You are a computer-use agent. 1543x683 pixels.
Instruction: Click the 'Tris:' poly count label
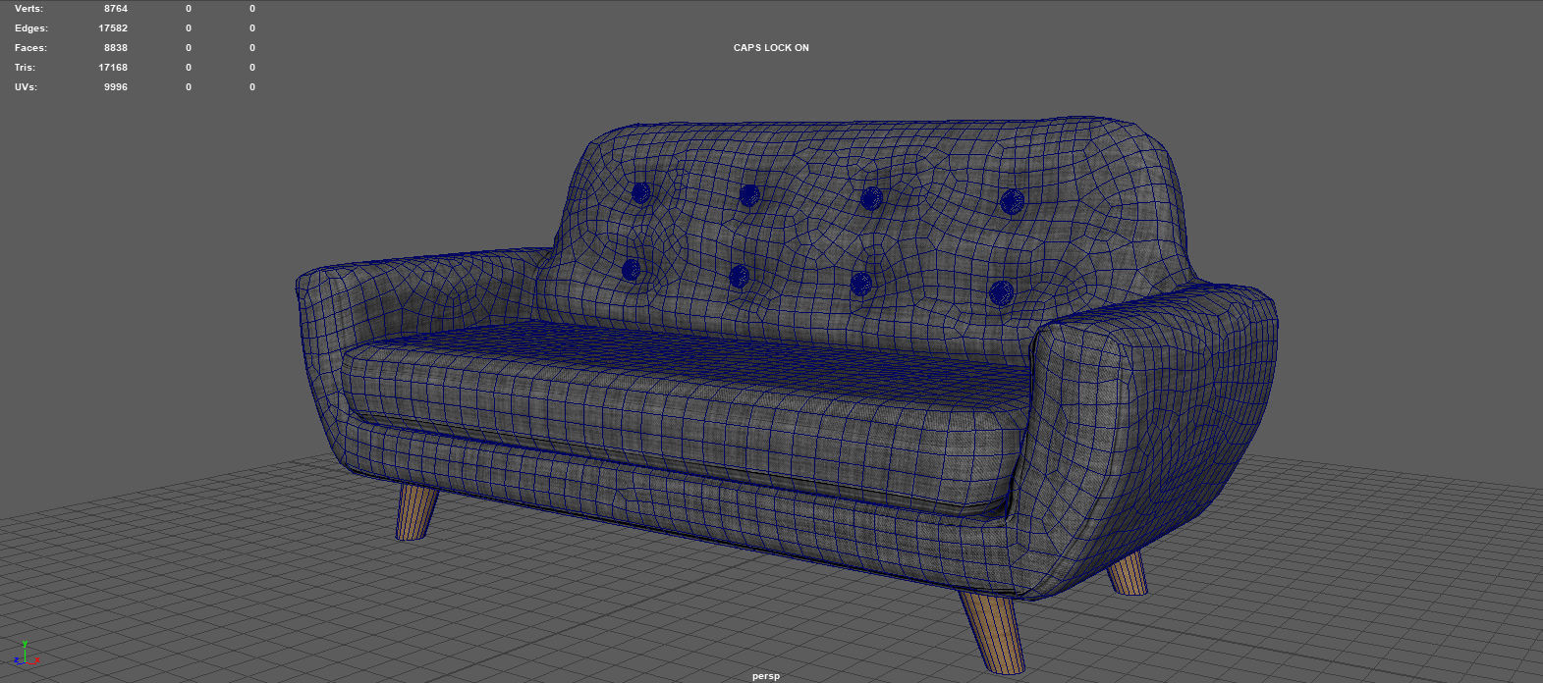click(25, 68)
